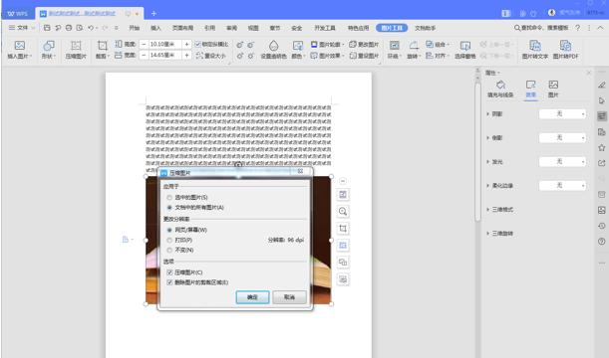Viewport: 609px width, 358px height.
Task: Expand 三维格式 section
Action: [500, 209]
